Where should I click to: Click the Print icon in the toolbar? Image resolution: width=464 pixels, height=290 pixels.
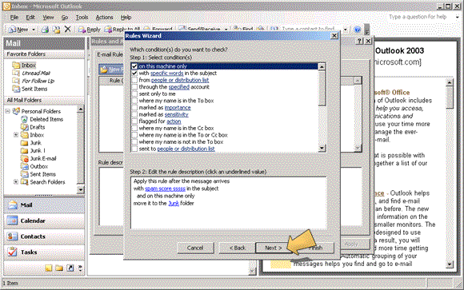(x=45, y=30)
